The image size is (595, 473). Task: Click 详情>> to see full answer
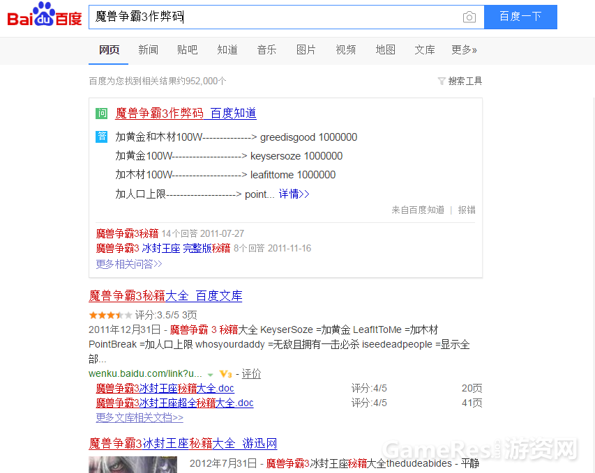point(294,194)
